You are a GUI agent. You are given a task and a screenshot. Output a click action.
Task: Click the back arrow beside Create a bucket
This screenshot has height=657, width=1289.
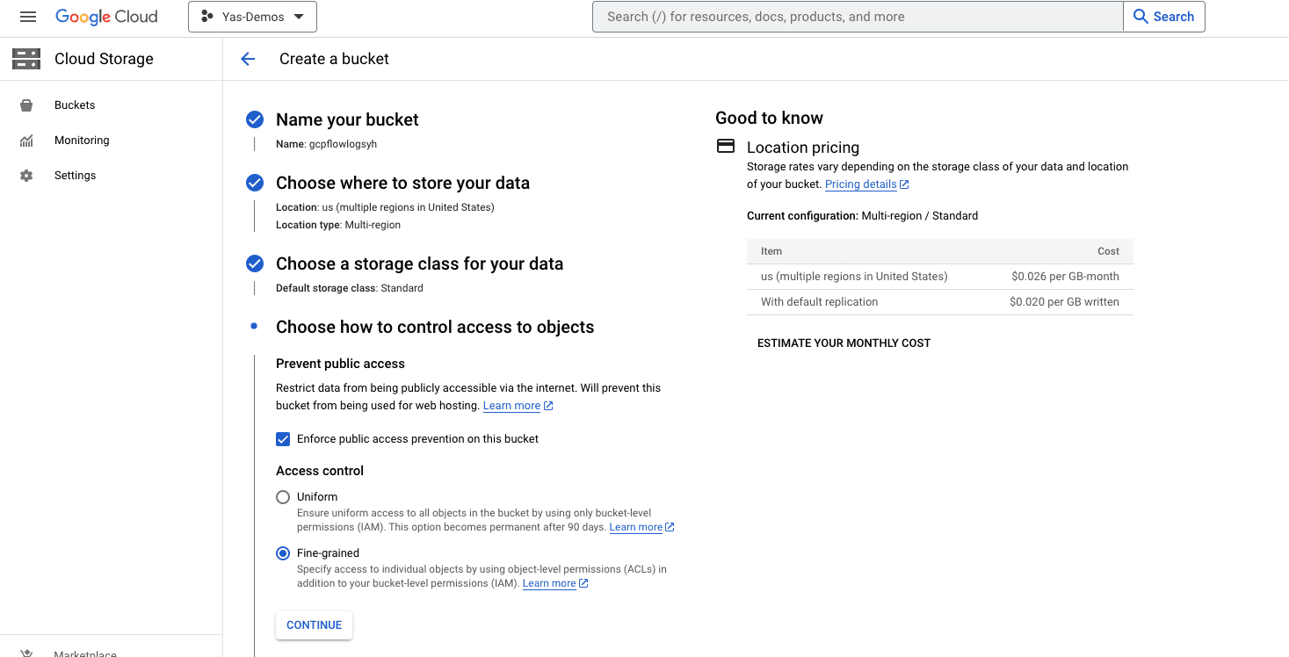pos(248,59)
